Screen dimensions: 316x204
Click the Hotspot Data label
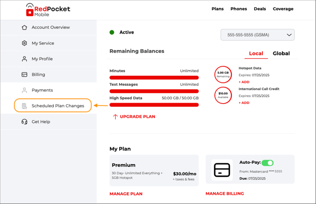pyautogui.click(x=250, y=68)
